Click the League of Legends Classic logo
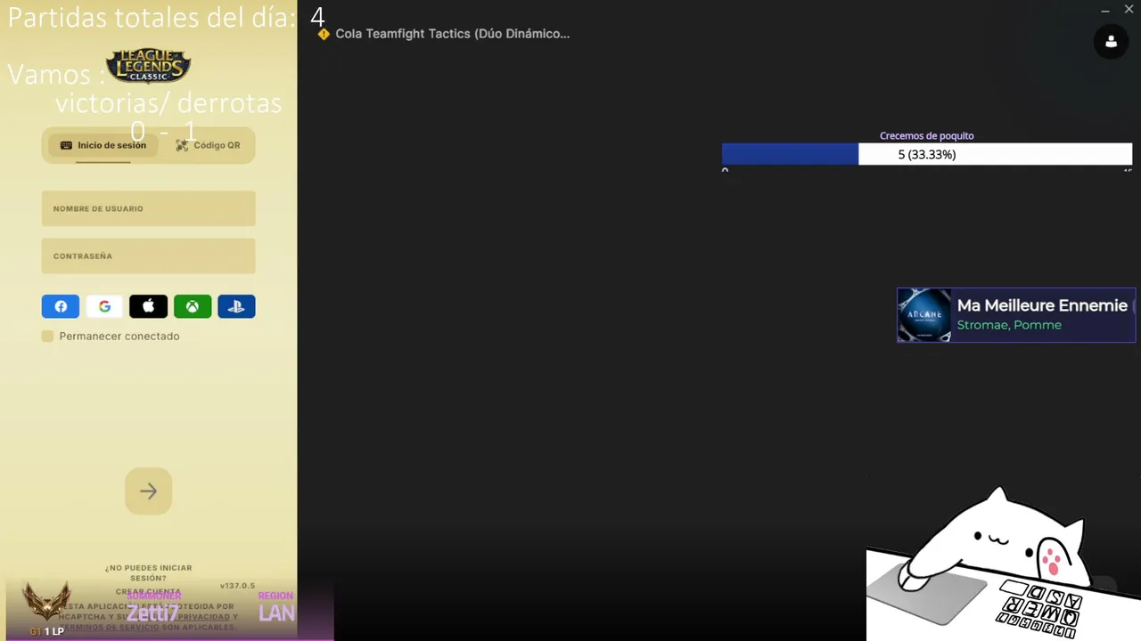Image resolution: width=1141 pixels, height=641 pixels. click(148, 66)
